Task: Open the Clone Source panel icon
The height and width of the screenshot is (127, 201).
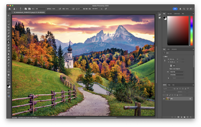Action: pyautogui.click(x=29, y=9)
